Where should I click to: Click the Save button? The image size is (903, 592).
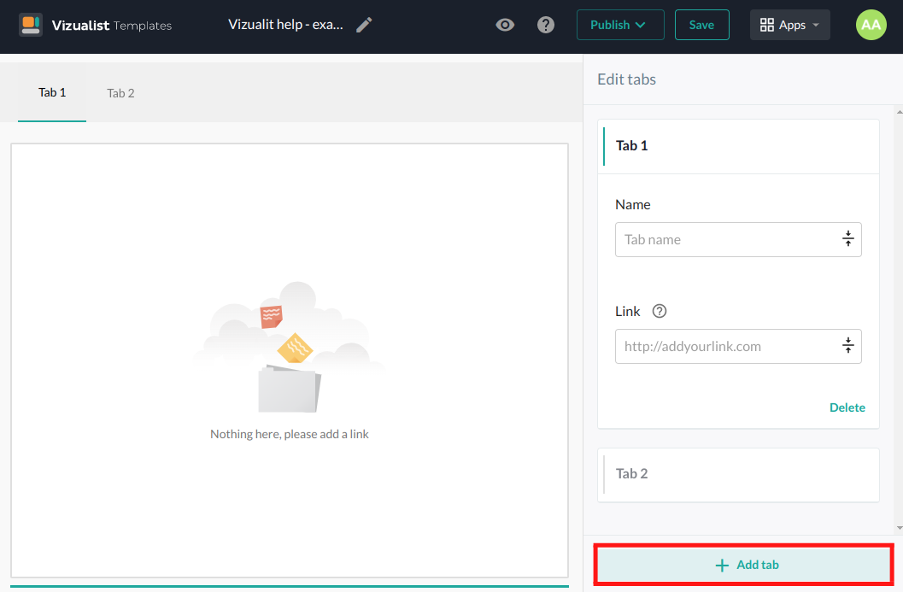point(701,25)
